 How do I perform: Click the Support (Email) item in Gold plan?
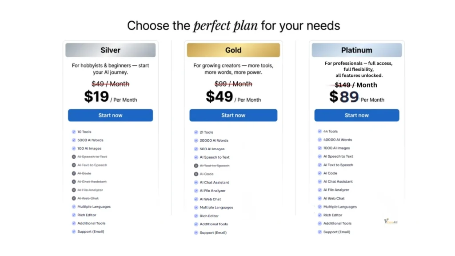[213, 233]
